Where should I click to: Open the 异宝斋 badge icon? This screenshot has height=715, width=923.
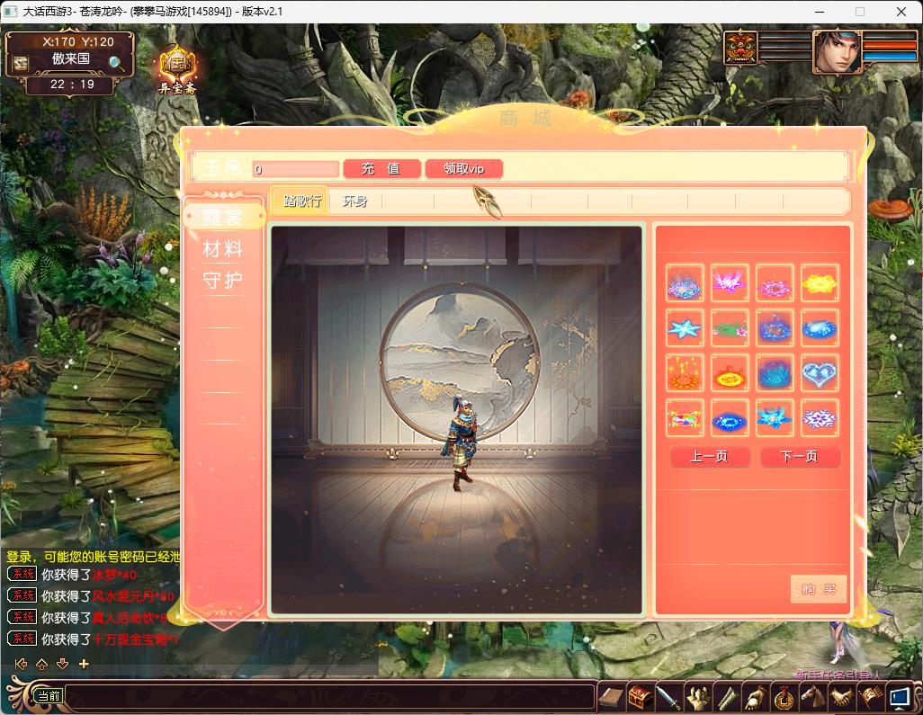coord(177,68)
